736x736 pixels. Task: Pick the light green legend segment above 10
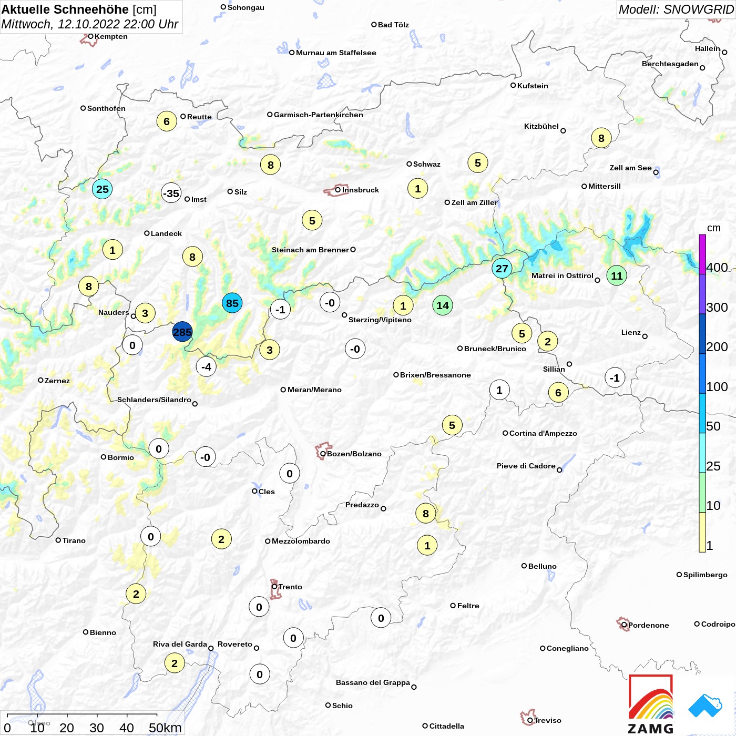tap(702, 493)
